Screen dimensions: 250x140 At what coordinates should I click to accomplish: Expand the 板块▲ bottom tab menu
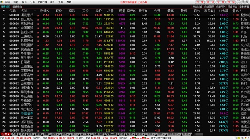[x=131, y=134]
